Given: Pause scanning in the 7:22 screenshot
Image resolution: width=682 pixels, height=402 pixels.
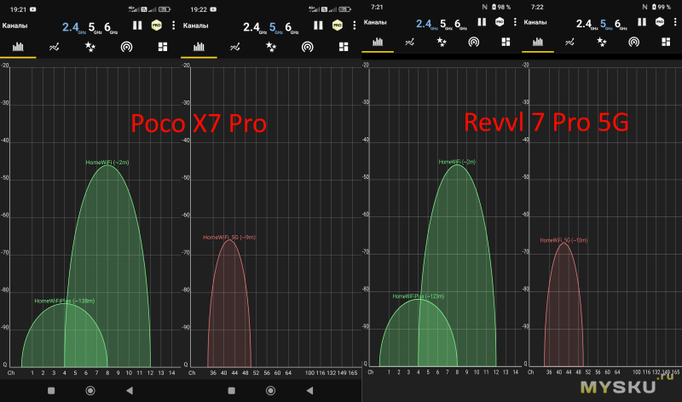Looking at the screenshot, I should (642, 22).
